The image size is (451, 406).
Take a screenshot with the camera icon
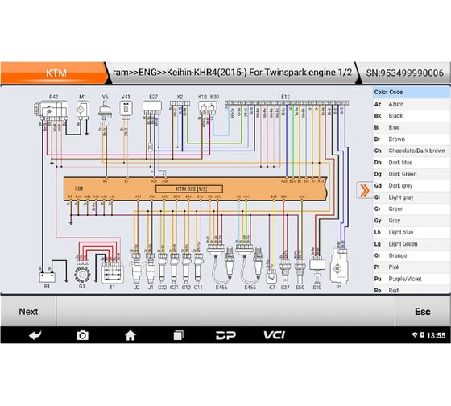click(x=82, y=335)
